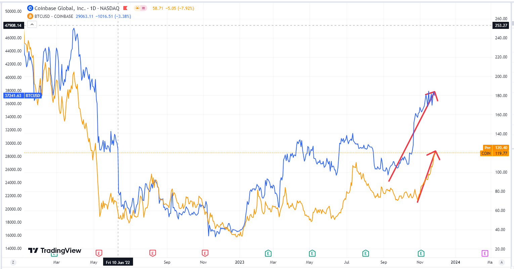Click the orange Bitcoin logo icon
This screenshot has height=269, width=514.
(x=30, y=16)
